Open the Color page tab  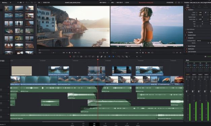click(x=116, y=124)
